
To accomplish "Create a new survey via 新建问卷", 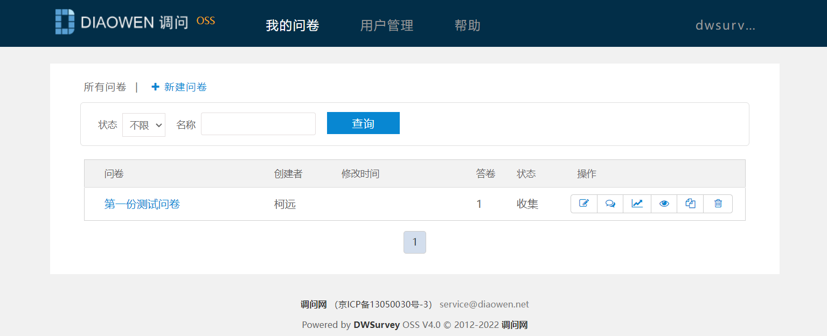I will [185, 87].
